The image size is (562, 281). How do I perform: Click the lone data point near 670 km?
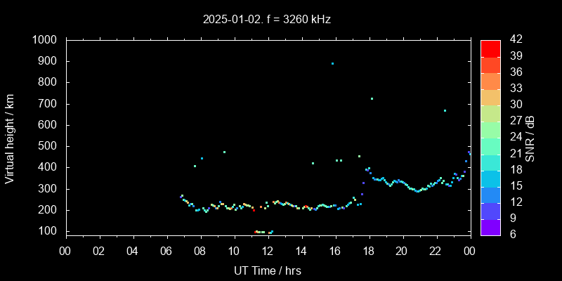(x=445, y=110)
